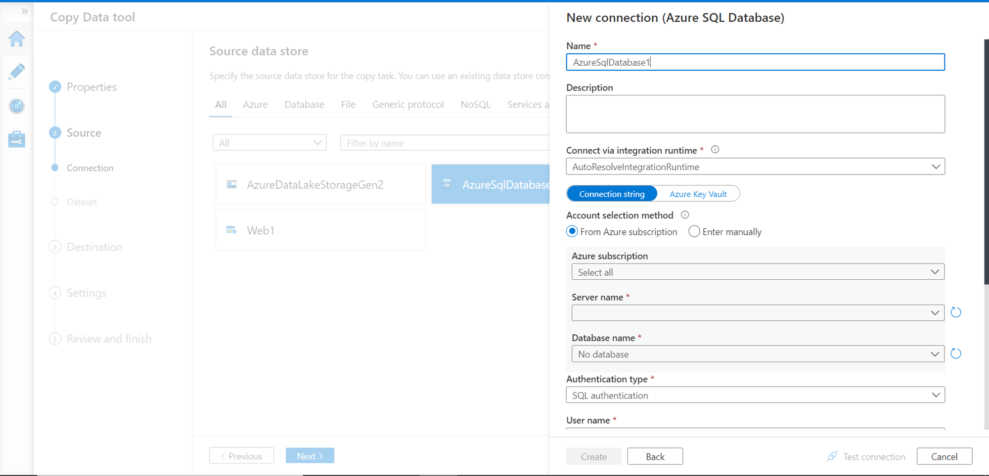Screen dimensions: 989x476
Task: Click into the Description text box
Action: [x=755, y=114]
